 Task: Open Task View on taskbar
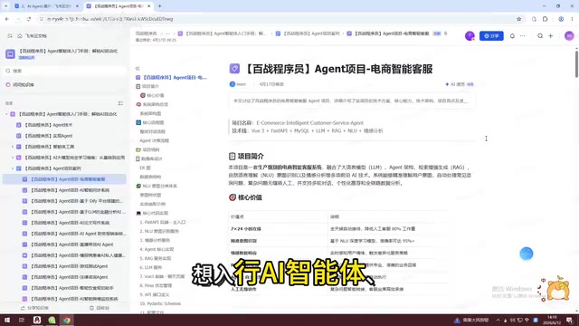coord(22,320)
